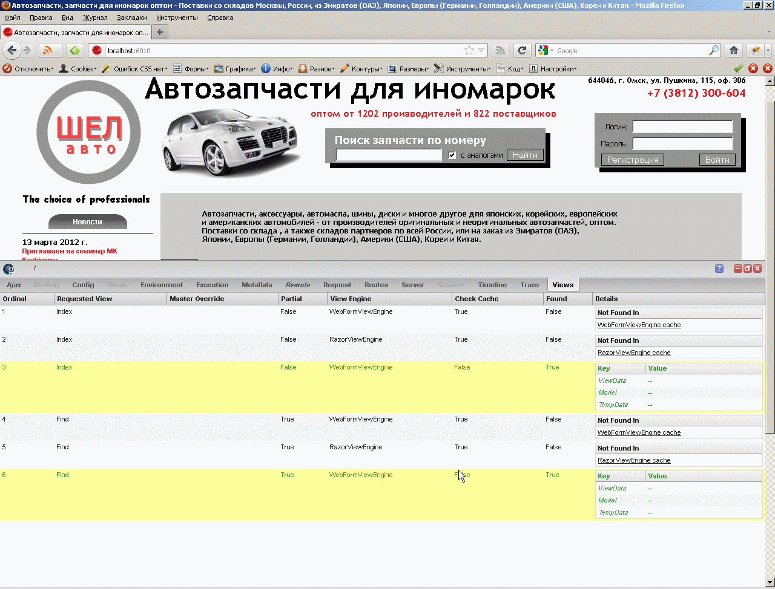Viewport: 775px width, 589px height.
Task: Open the search engine selector dropdown
Action: 546,51
